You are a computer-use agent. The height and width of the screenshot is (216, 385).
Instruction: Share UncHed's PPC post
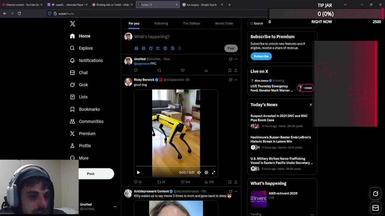[236, 70]
